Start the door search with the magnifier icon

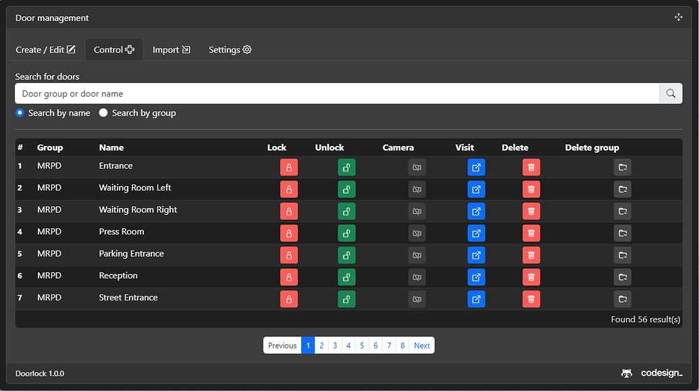670,93
